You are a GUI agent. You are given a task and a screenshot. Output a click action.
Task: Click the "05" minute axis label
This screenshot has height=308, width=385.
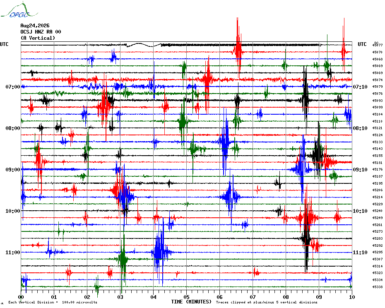[x=187, y=297]
